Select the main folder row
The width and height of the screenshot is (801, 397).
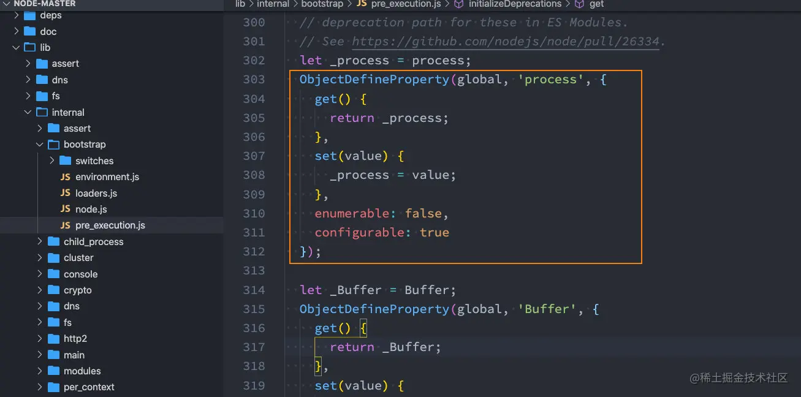(112, 355)
